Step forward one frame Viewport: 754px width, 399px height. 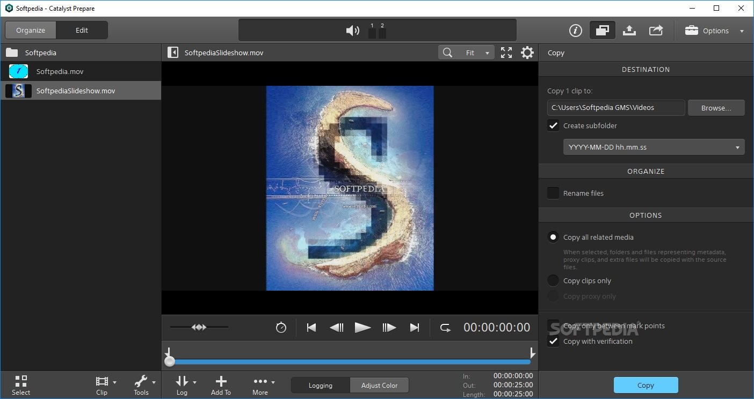pos(389,328)
